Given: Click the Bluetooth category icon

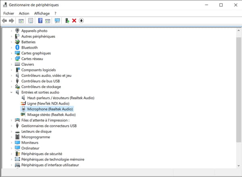Looking at the screenshot, I should [17, 47].
